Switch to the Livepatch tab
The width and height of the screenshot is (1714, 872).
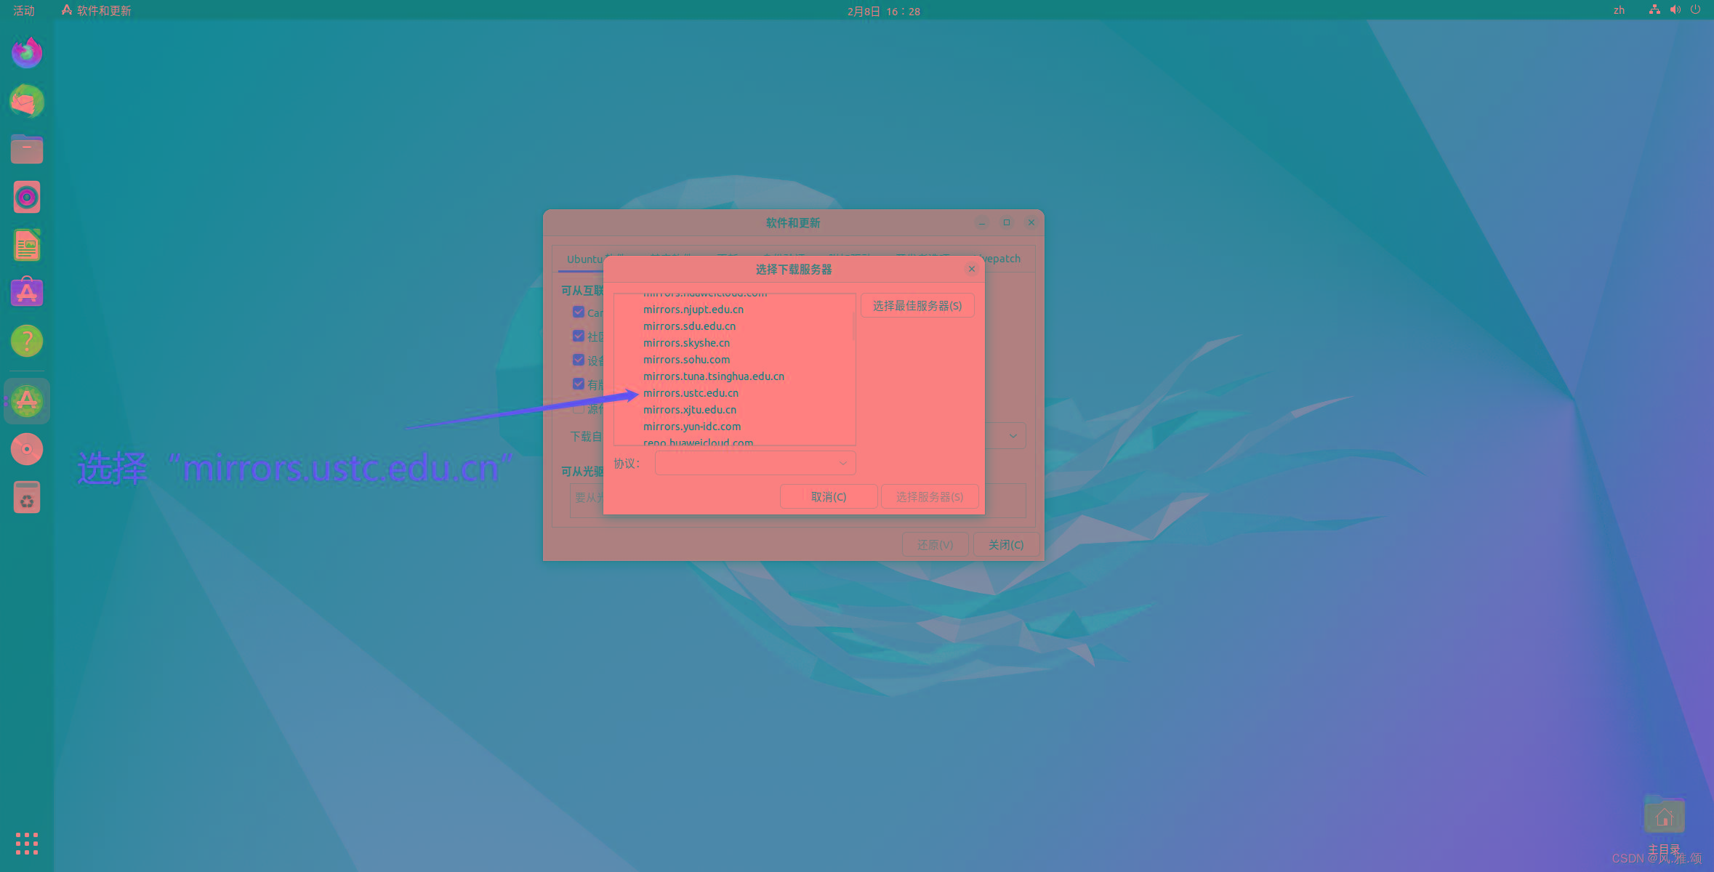click(x=1003, y=259)
